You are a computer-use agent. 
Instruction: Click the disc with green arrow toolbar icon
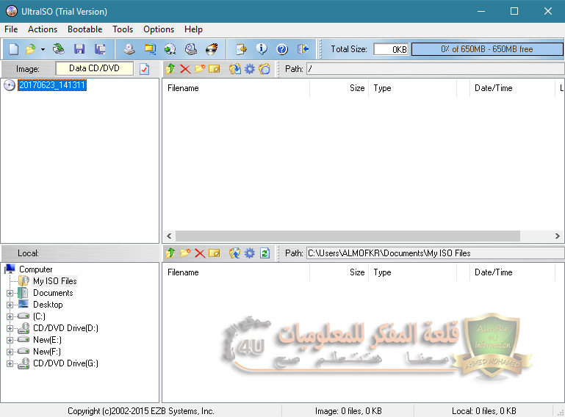pyautogui.click(x=170, y=49)
